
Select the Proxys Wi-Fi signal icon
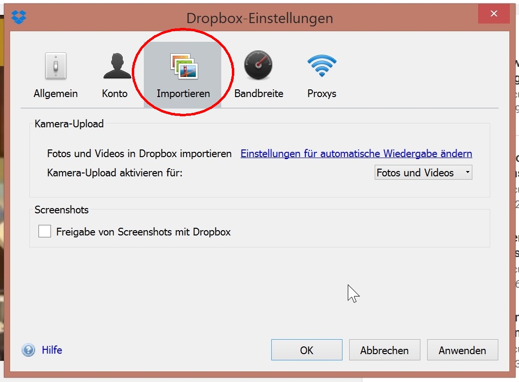click(x=322, y=66)
